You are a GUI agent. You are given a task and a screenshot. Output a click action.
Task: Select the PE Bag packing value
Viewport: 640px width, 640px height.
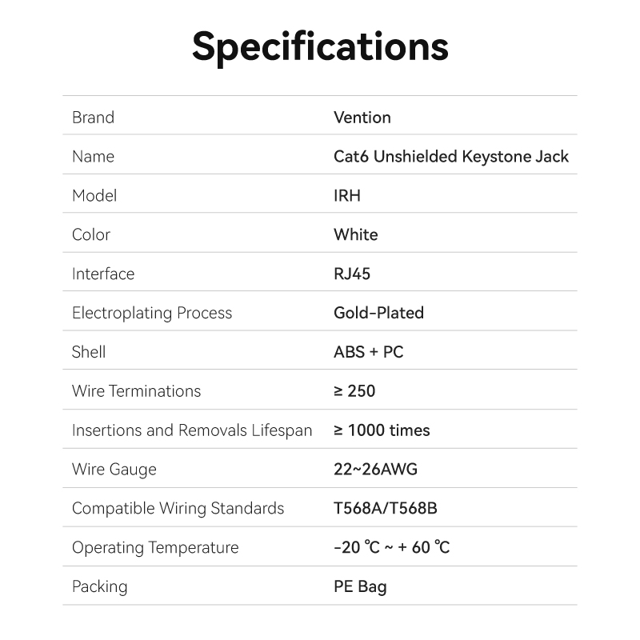(360, 587)
